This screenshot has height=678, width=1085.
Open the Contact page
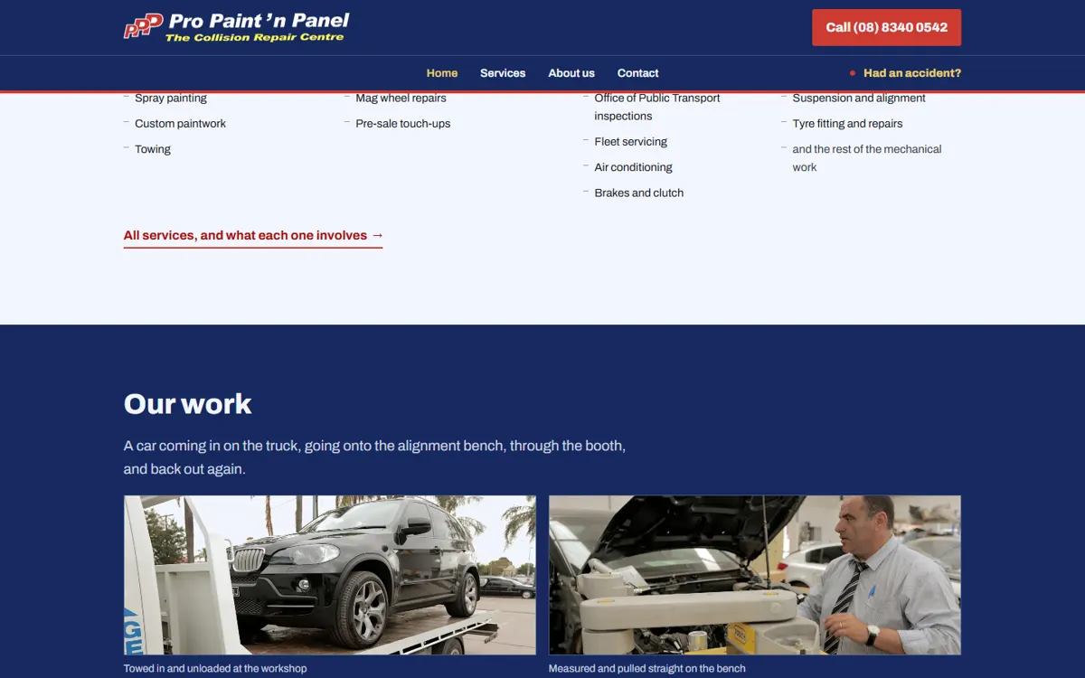tap(638, 73)
